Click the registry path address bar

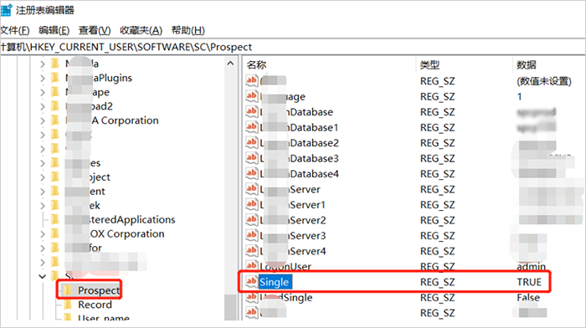(293, 47)
